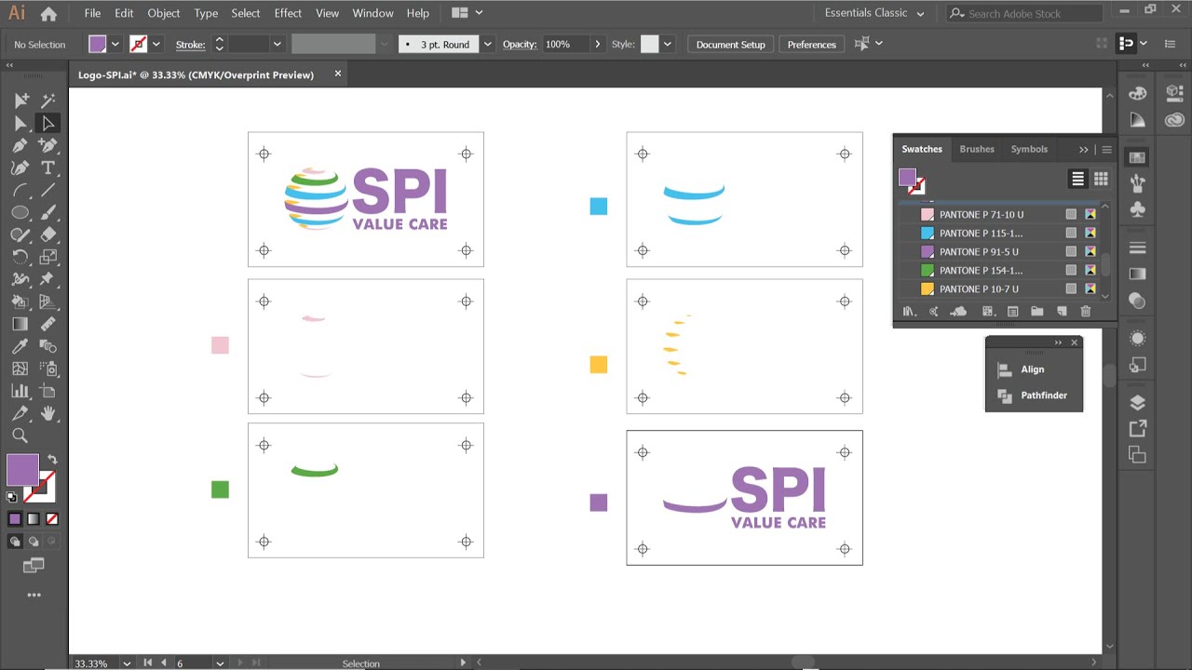Select the Eraser tool
Viewport: 1192px width, 670px height.
47,234
